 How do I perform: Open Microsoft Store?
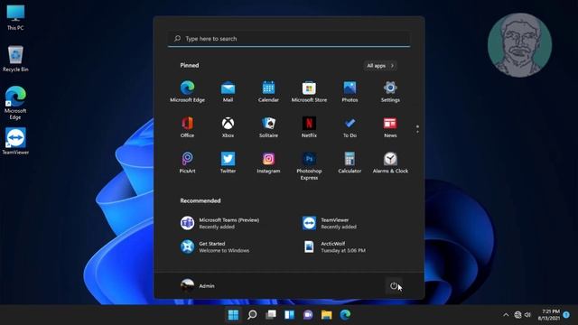coord(309,91)
